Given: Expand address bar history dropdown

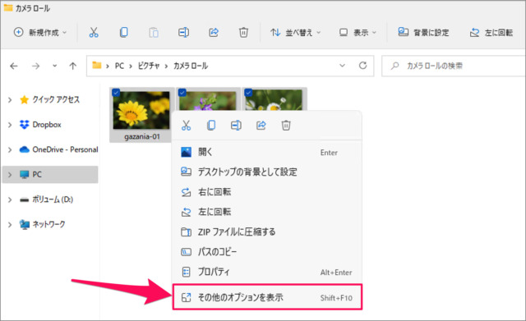Looking at the screenshot, I should 342,66.
